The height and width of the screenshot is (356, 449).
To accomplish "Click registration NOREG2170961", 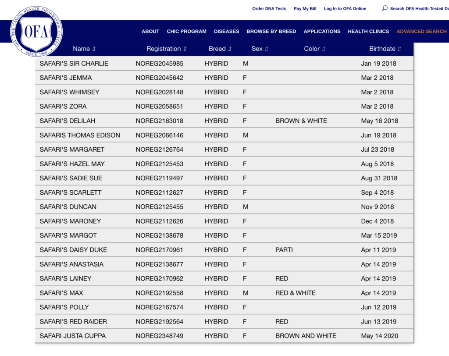I will 159,250.
